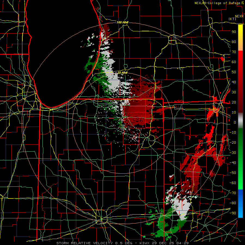Click the gray zero-velocity segment of color bar

(x=240, y=121)
